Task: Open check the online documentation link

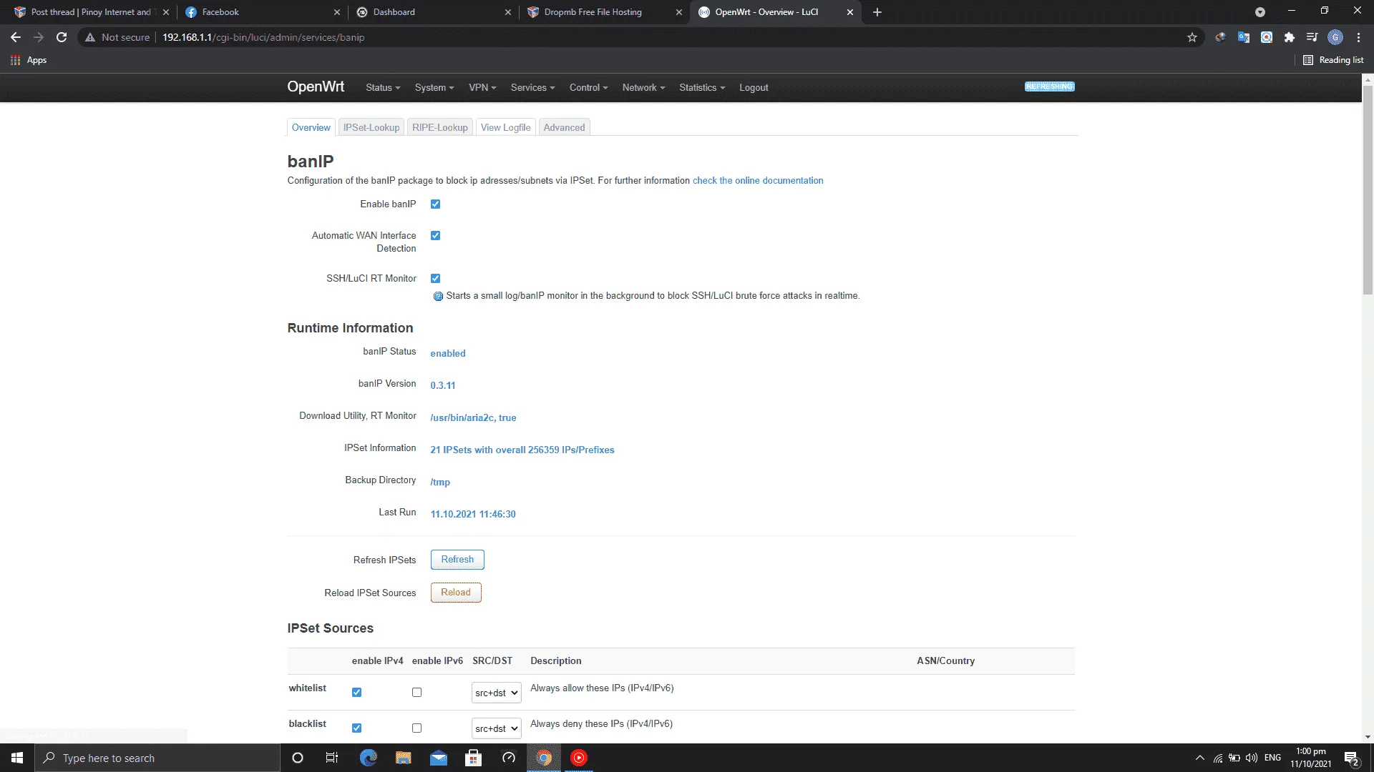Action: pyautogui.click(x=758, y=181)
